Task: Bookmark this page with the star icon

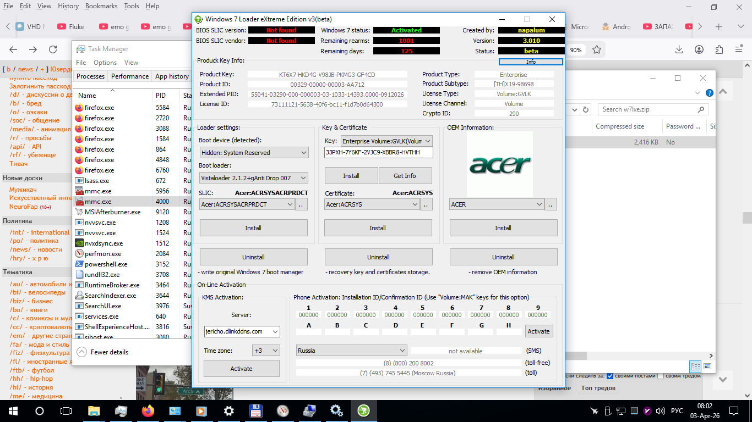Action: 597,49
